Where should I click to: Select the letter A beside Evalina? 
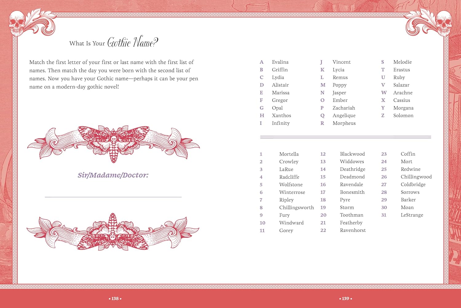coord(262,62)
